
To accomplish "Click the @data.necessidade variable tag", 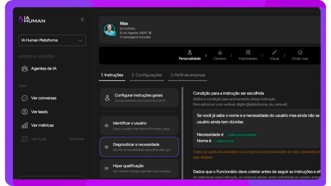I will click(x=241, y=135).
